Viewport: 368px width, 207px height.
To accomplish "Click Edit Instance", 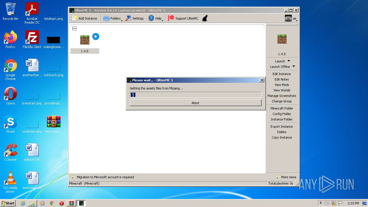I will click(282, 74).
